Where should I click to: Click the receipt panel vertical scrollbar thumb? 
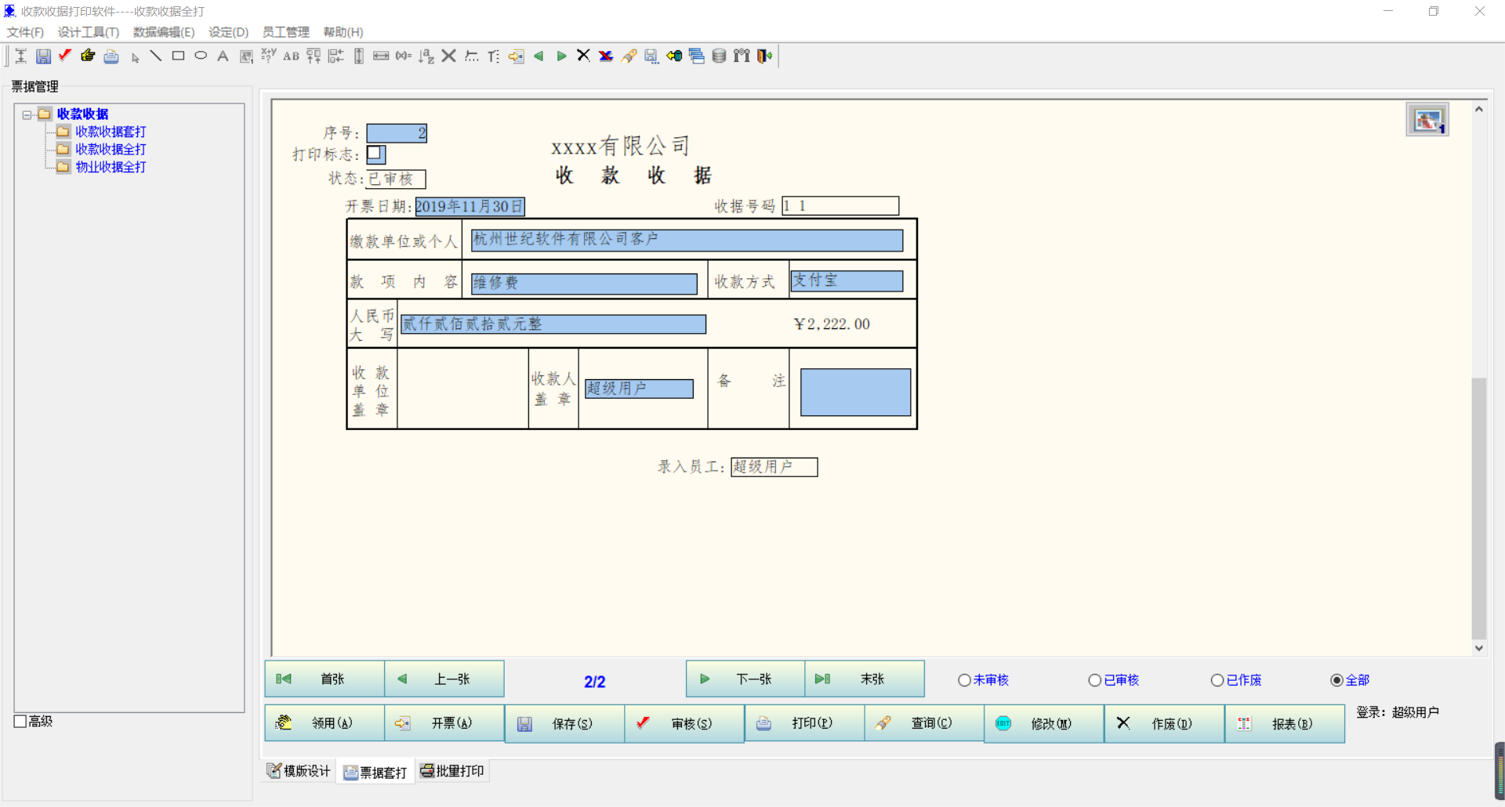1478,508
